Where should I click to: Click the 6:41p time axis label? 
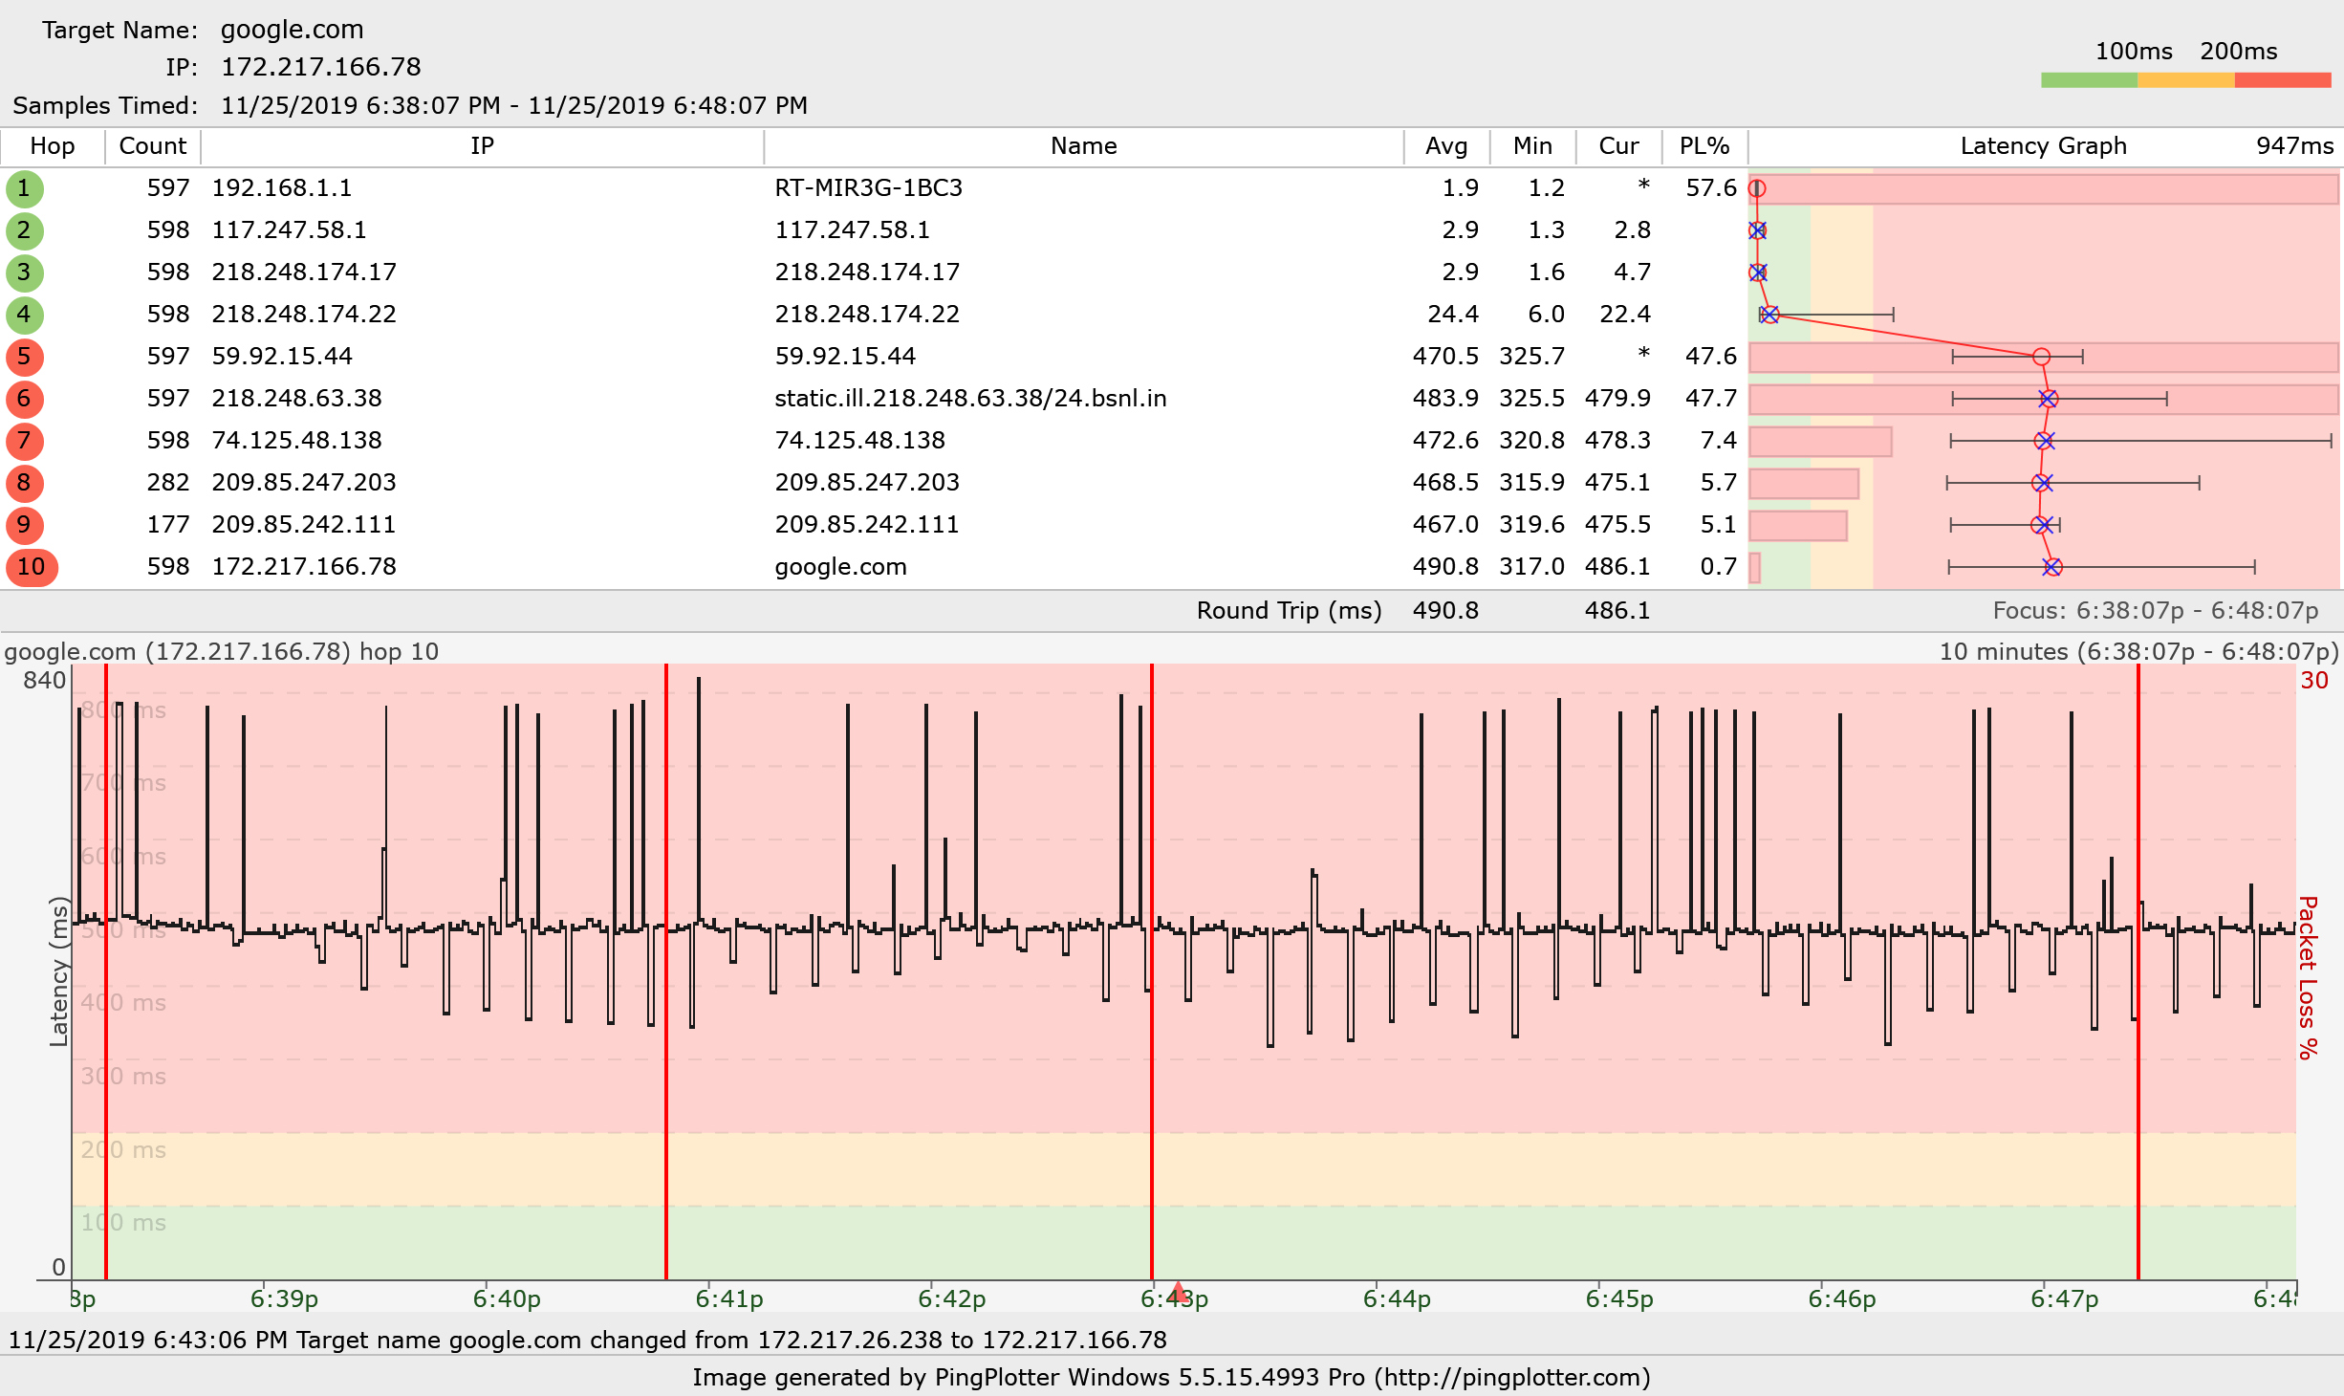728,1298
